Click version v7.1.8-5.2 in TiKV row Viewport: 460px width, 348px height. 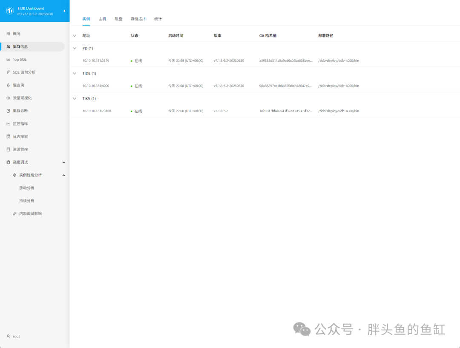[221, 111]
